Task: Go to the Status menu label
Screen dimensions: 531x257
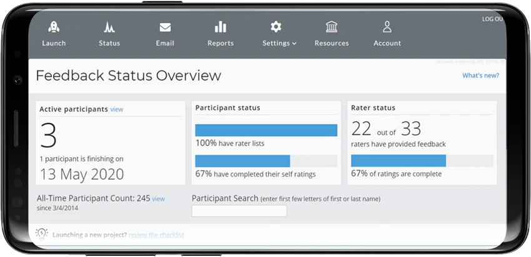Action: click(109, 43)
